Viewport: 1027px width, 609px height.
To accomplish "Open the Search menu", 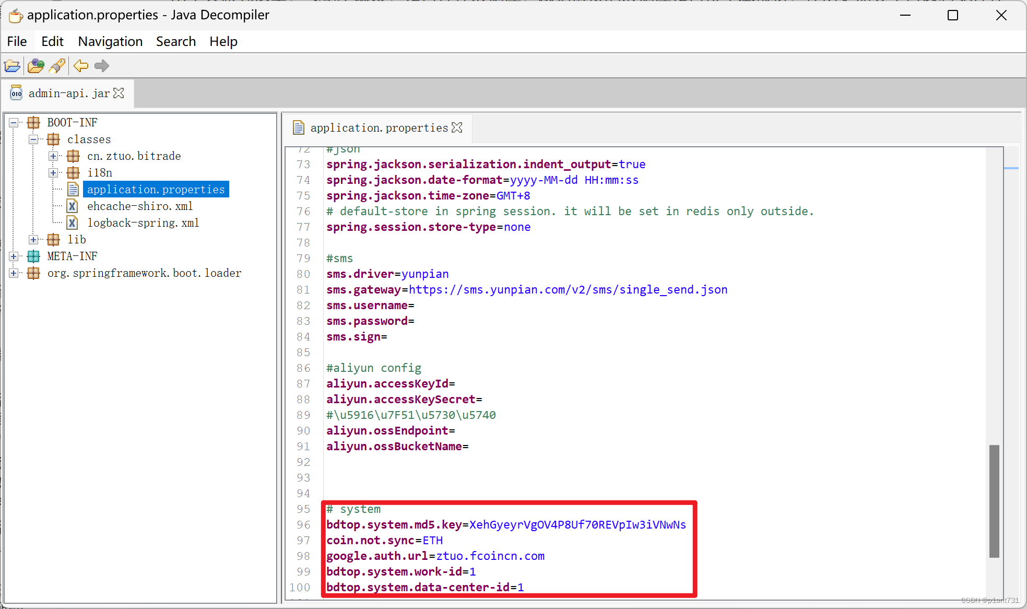I will pos(175,41).
